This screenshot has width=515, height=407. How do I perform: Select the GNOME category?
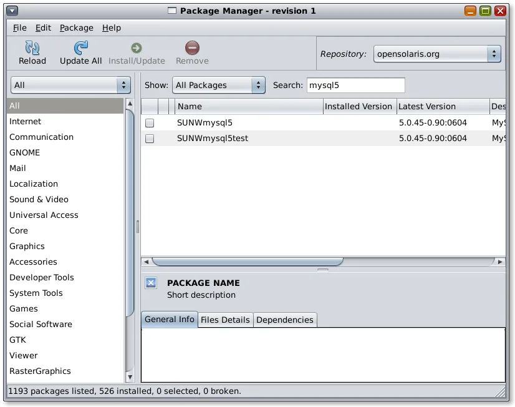coord(65,152)
